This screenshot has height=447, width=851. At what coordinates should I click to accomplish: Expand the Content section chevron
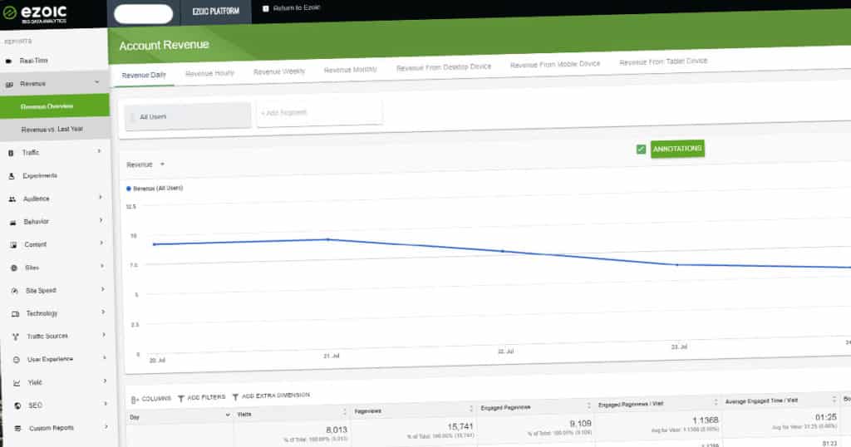pos(101,243)
